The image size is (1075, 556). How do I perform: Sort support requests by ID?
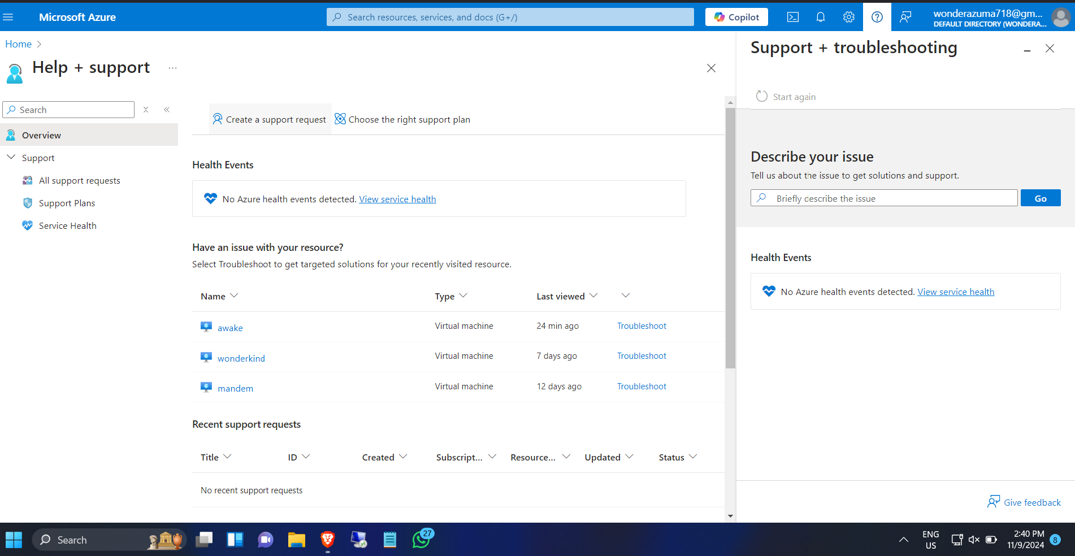[299, 457]
